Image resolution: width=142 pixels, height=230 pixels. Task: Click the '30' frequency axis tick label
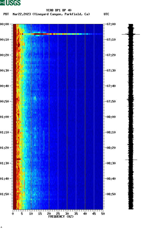pos(67,214)
